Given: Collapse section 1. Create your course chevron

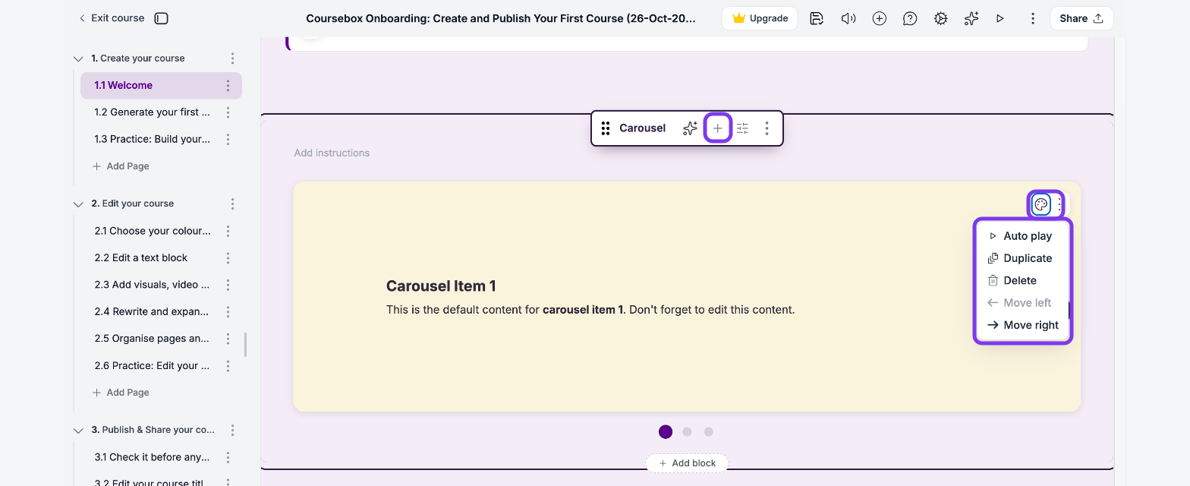Looking at the screenshot, I should (x=77, y=58).
